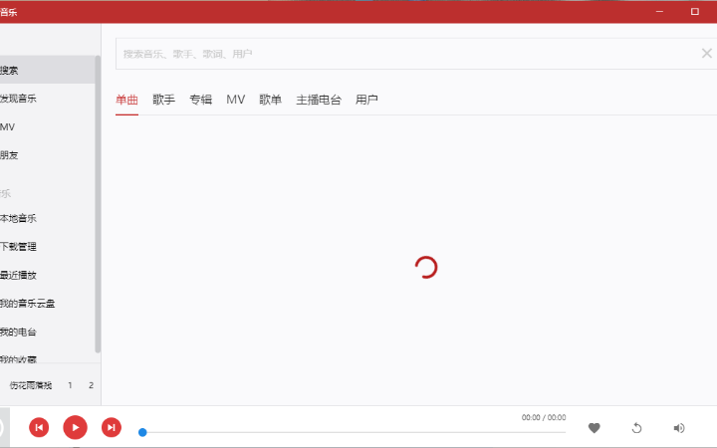Click the user name 伤花雨落残
Viewport: 717px width, 448px height.
31,385
